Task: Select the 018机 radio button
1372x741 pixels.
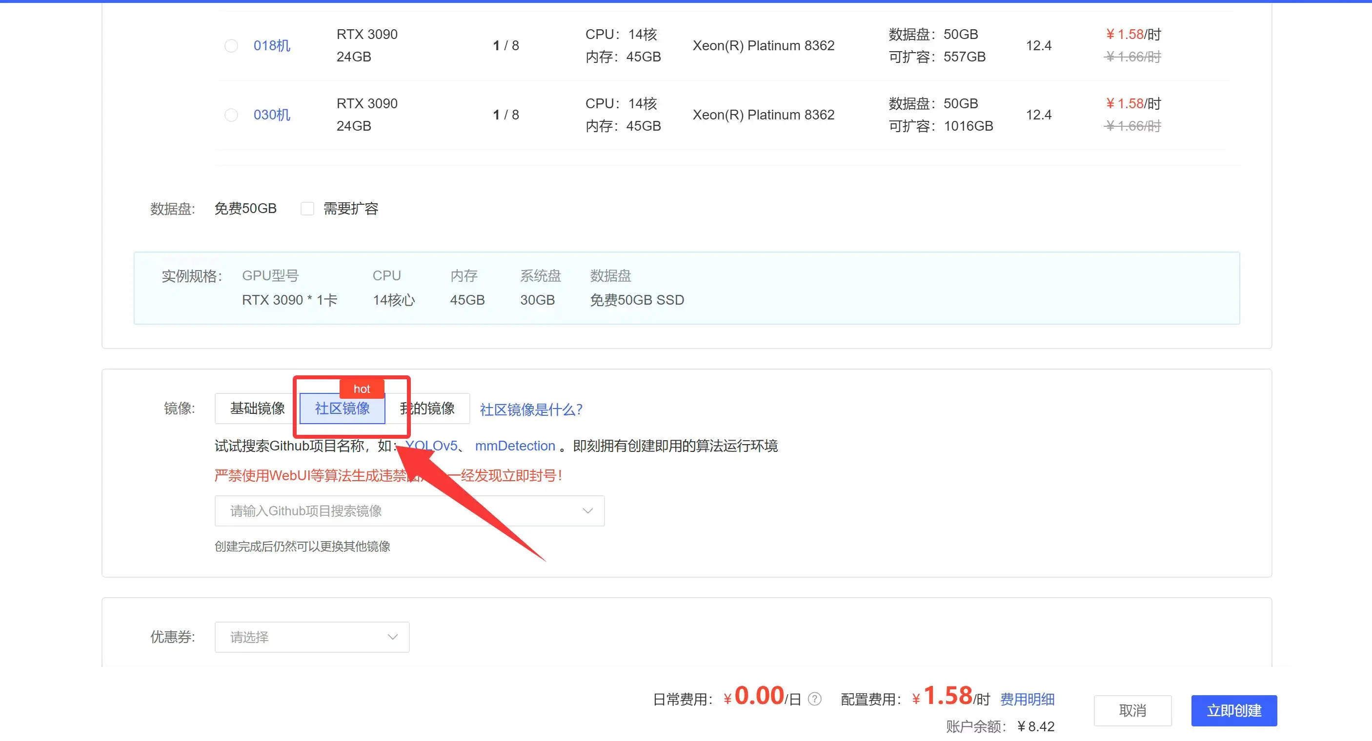Action: click(x=231, y=46)
